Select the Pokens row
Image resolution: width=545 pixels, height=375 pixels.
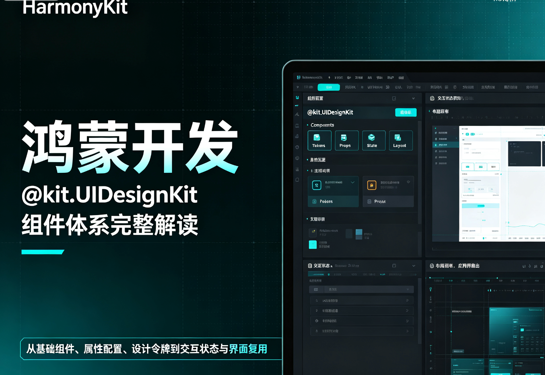point(333,201)
